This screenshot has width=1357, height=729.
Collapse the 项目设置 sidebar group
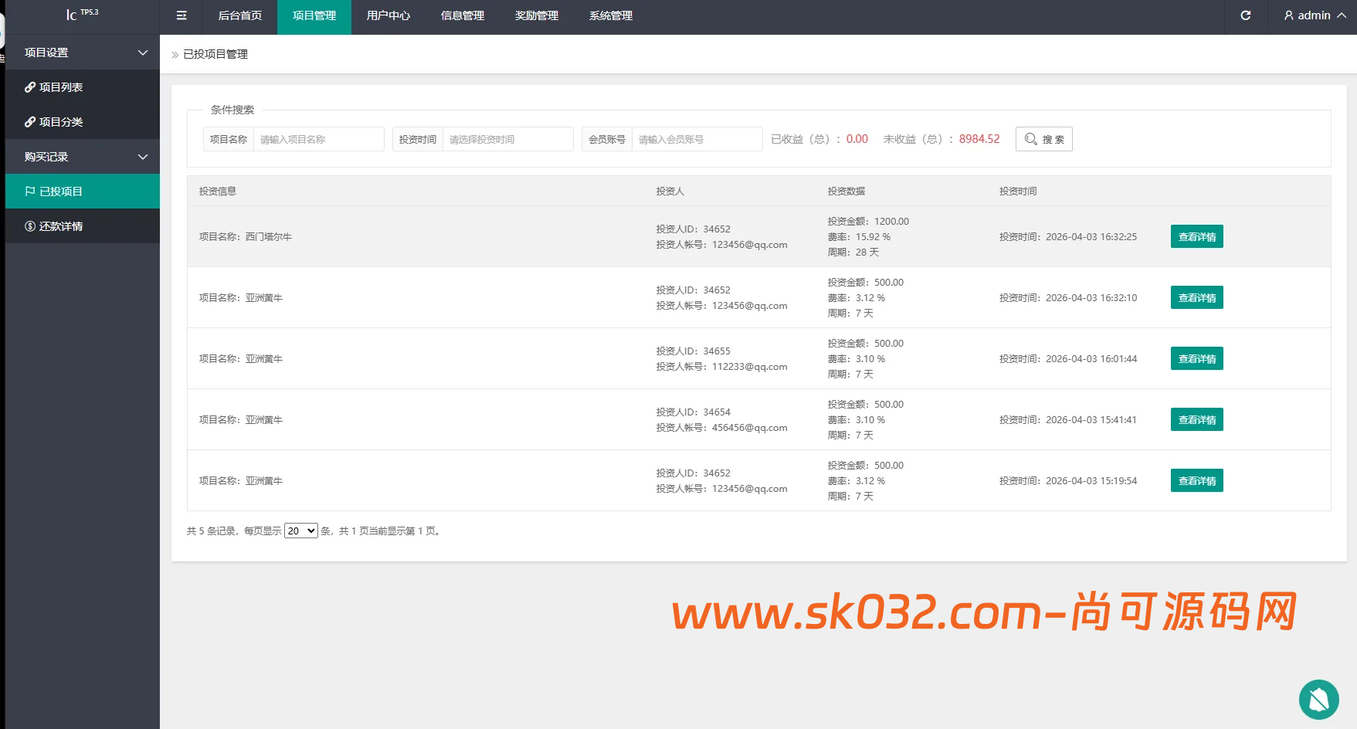coord(82,53)
